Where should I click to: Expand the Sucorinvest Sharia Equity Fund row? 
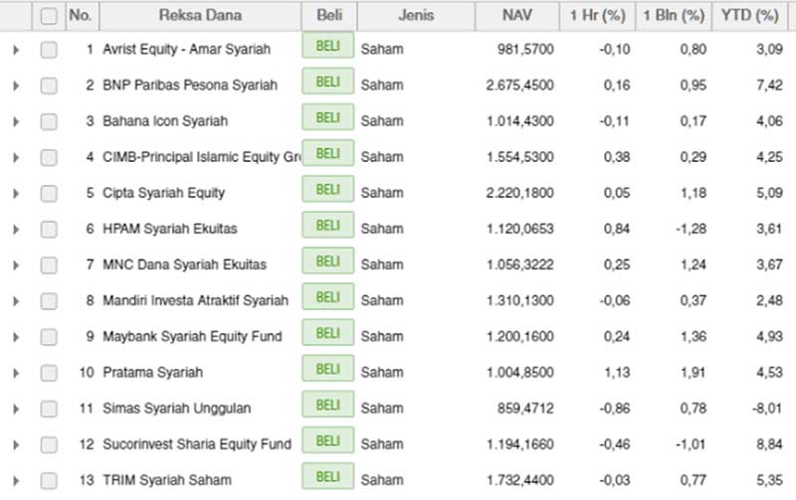[x=16, y=444]
